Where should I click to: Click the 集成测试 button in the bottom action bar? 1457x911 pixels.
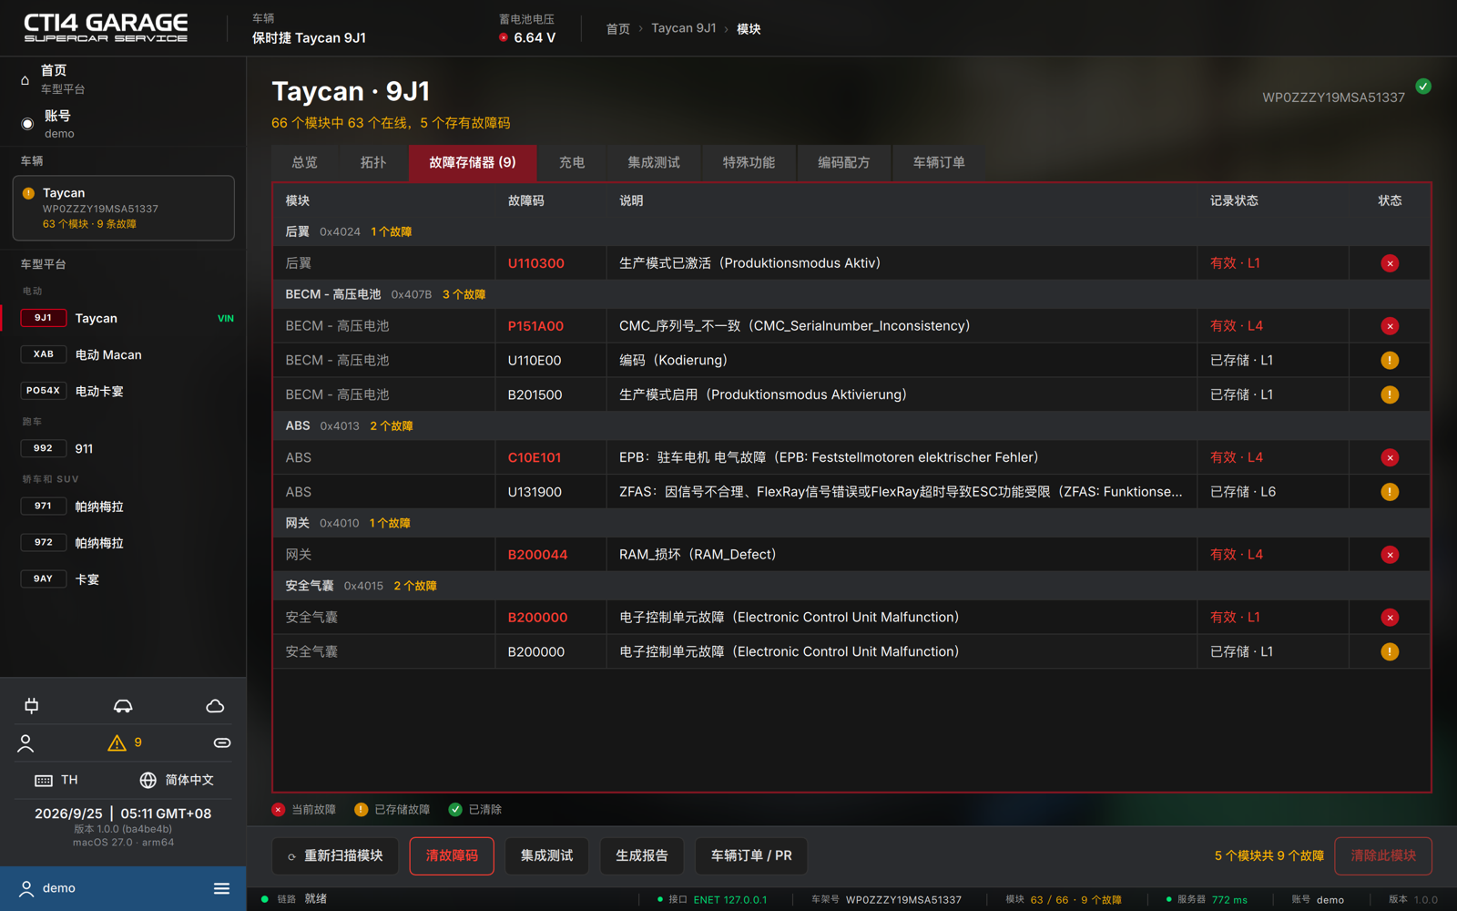coord(546,856)
